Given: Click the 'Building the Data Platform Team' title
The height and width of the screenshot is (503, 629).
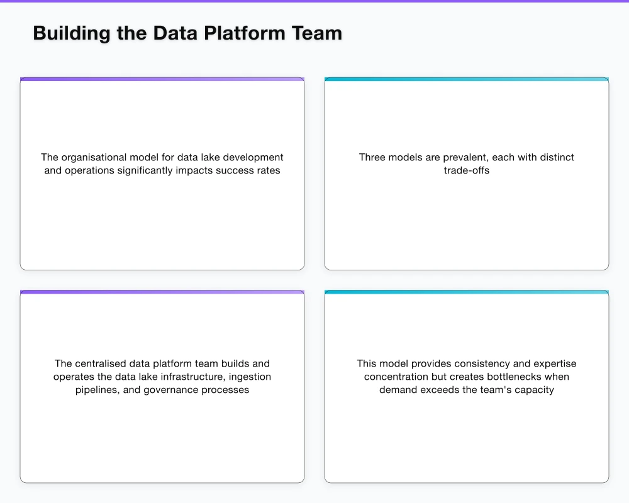Looking at the screenshot, I should click(187, 33).
